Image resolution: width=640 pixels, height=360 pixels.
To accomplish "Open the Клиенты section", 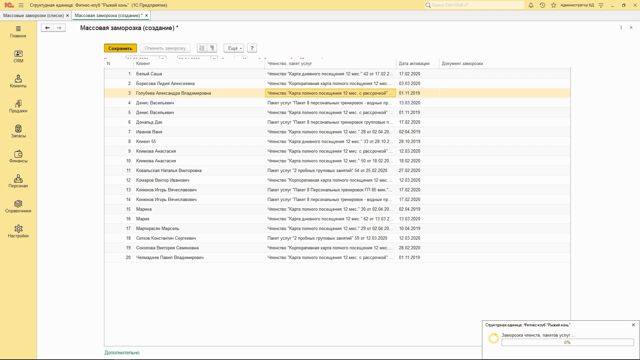I will pyautogui.click(x=18, y=82).
